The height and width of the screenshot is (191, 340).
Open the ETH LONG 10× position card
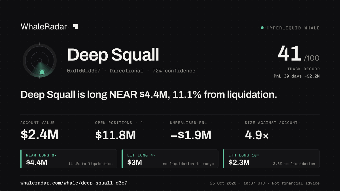pyautogui.click(x=271, y=159)
